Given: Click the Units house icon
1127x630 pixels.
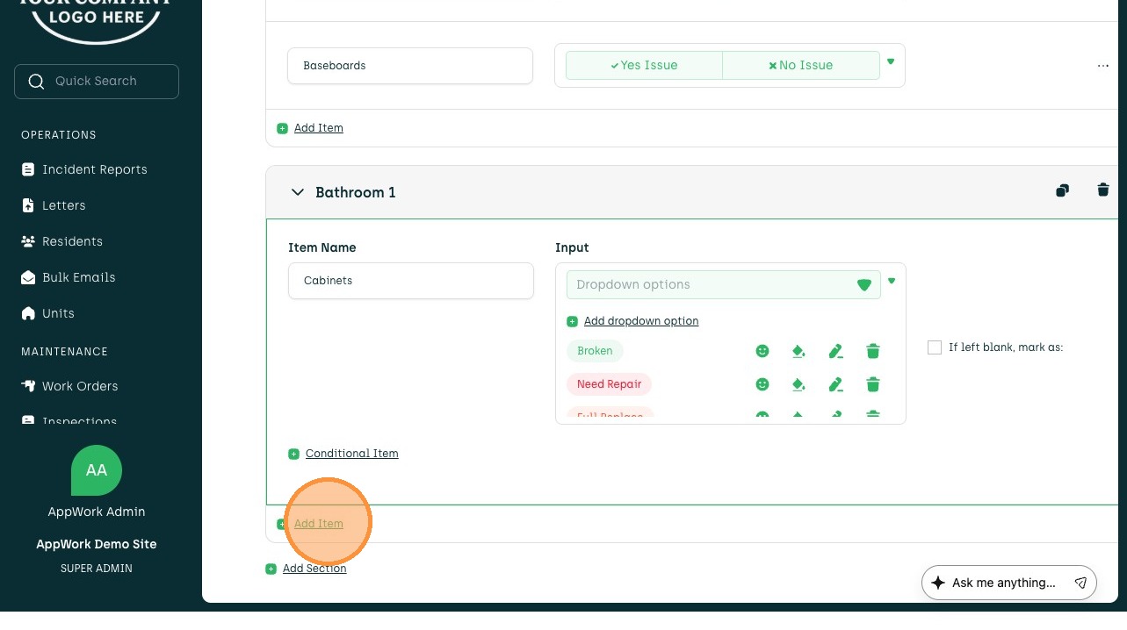Looking at the screenshot, I should coord(28,313).
